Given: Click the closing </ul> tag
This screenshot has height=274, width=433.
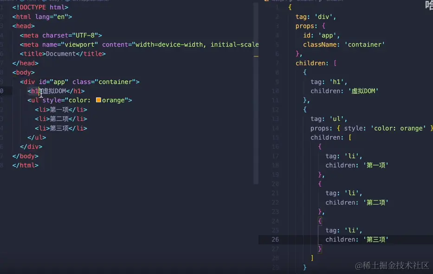Looking at the screenshot, I should [37, 137].
